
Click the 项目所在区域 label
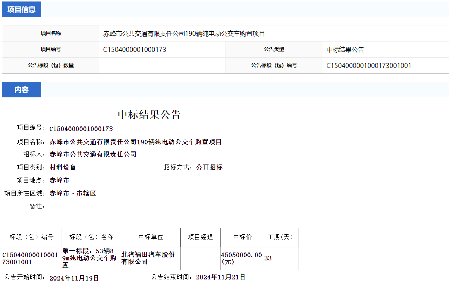tap(25, 193)
